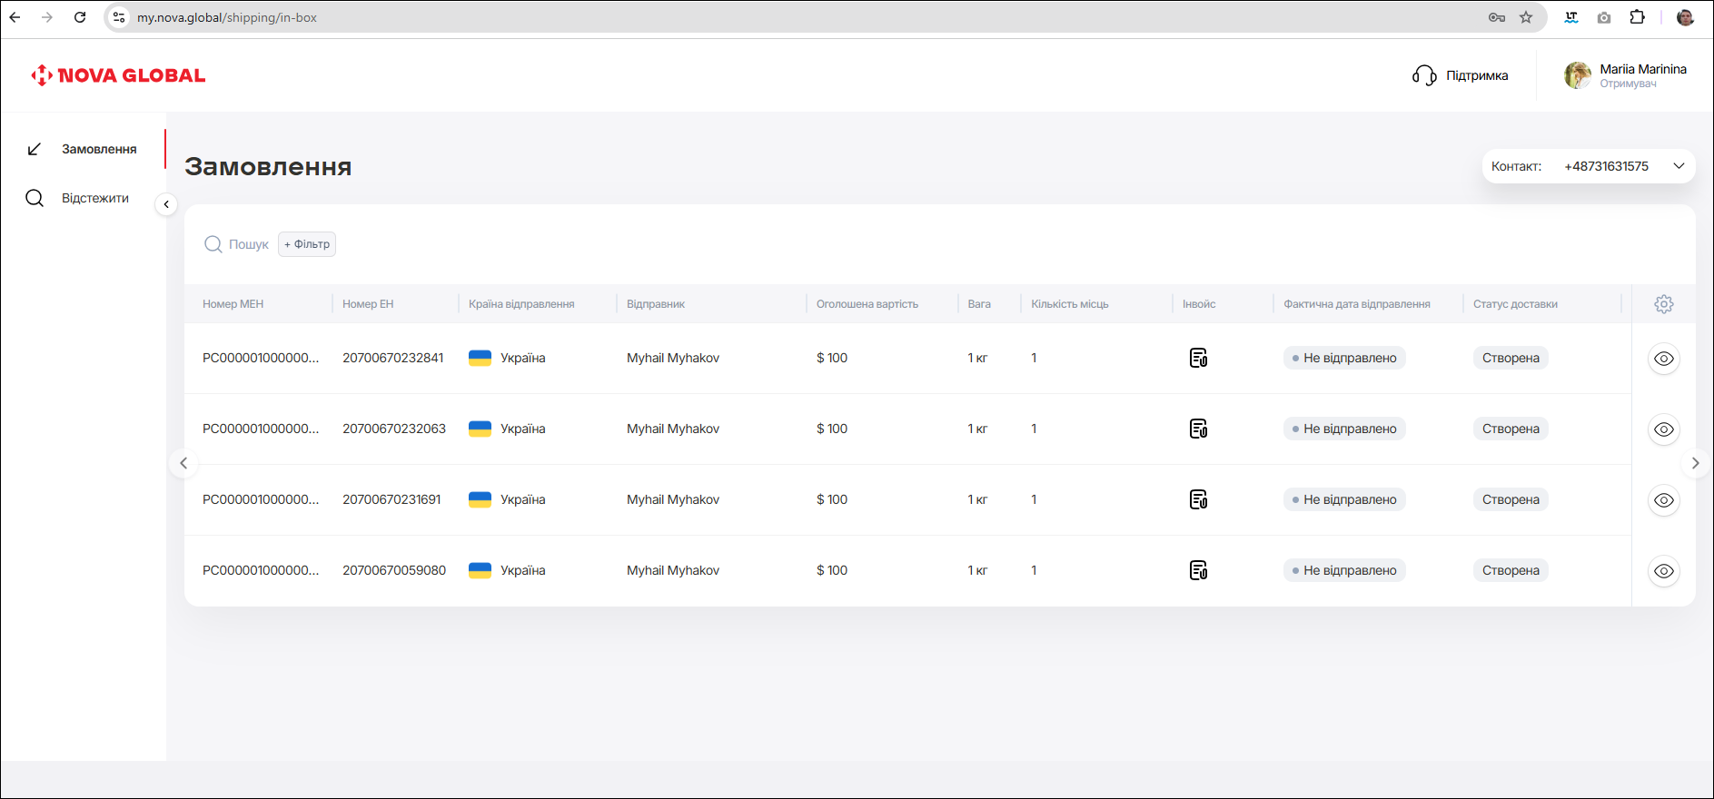Click Не відправлено badge for order 20700670232063

point(1344,429)
